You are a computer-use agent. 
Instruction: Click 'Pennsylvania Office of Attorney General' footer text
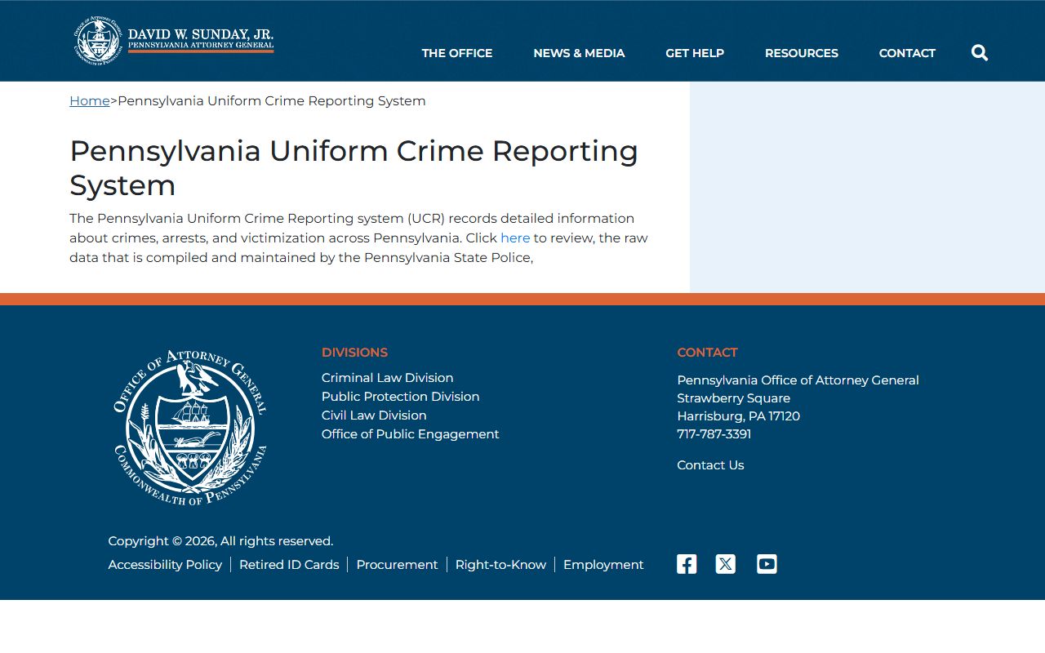(x=798, y=380)
